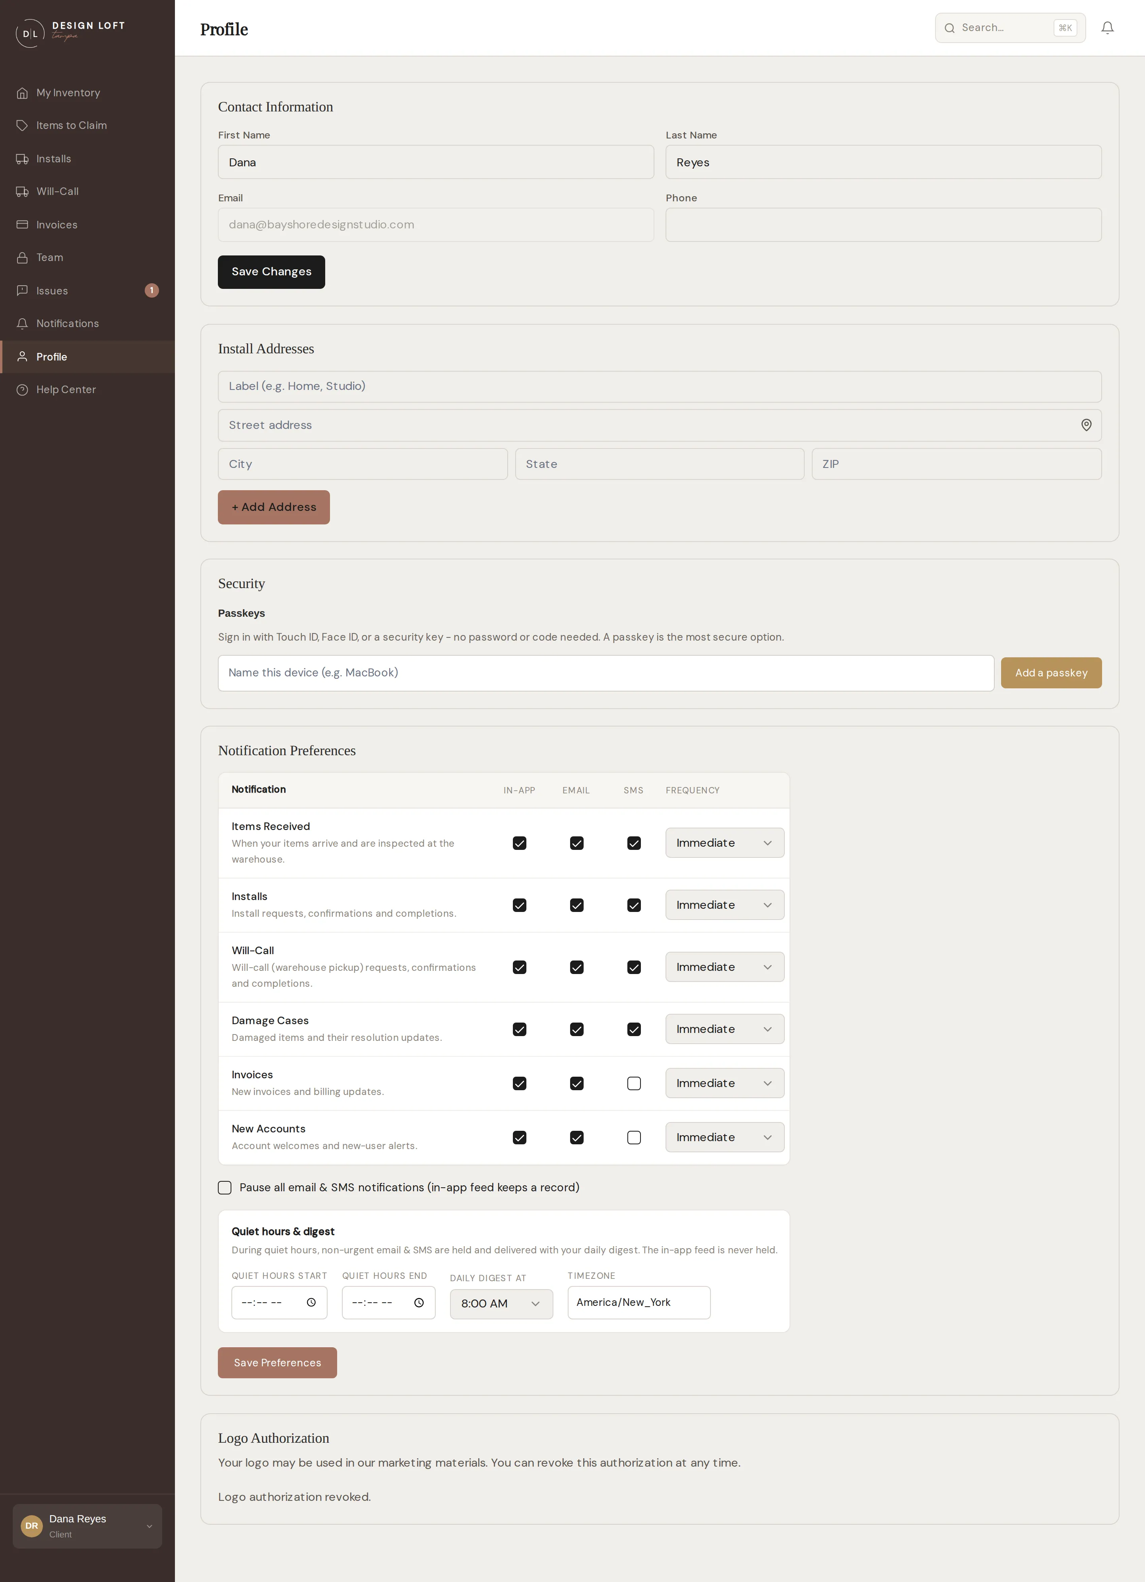Click the State field

coord(659,464)
